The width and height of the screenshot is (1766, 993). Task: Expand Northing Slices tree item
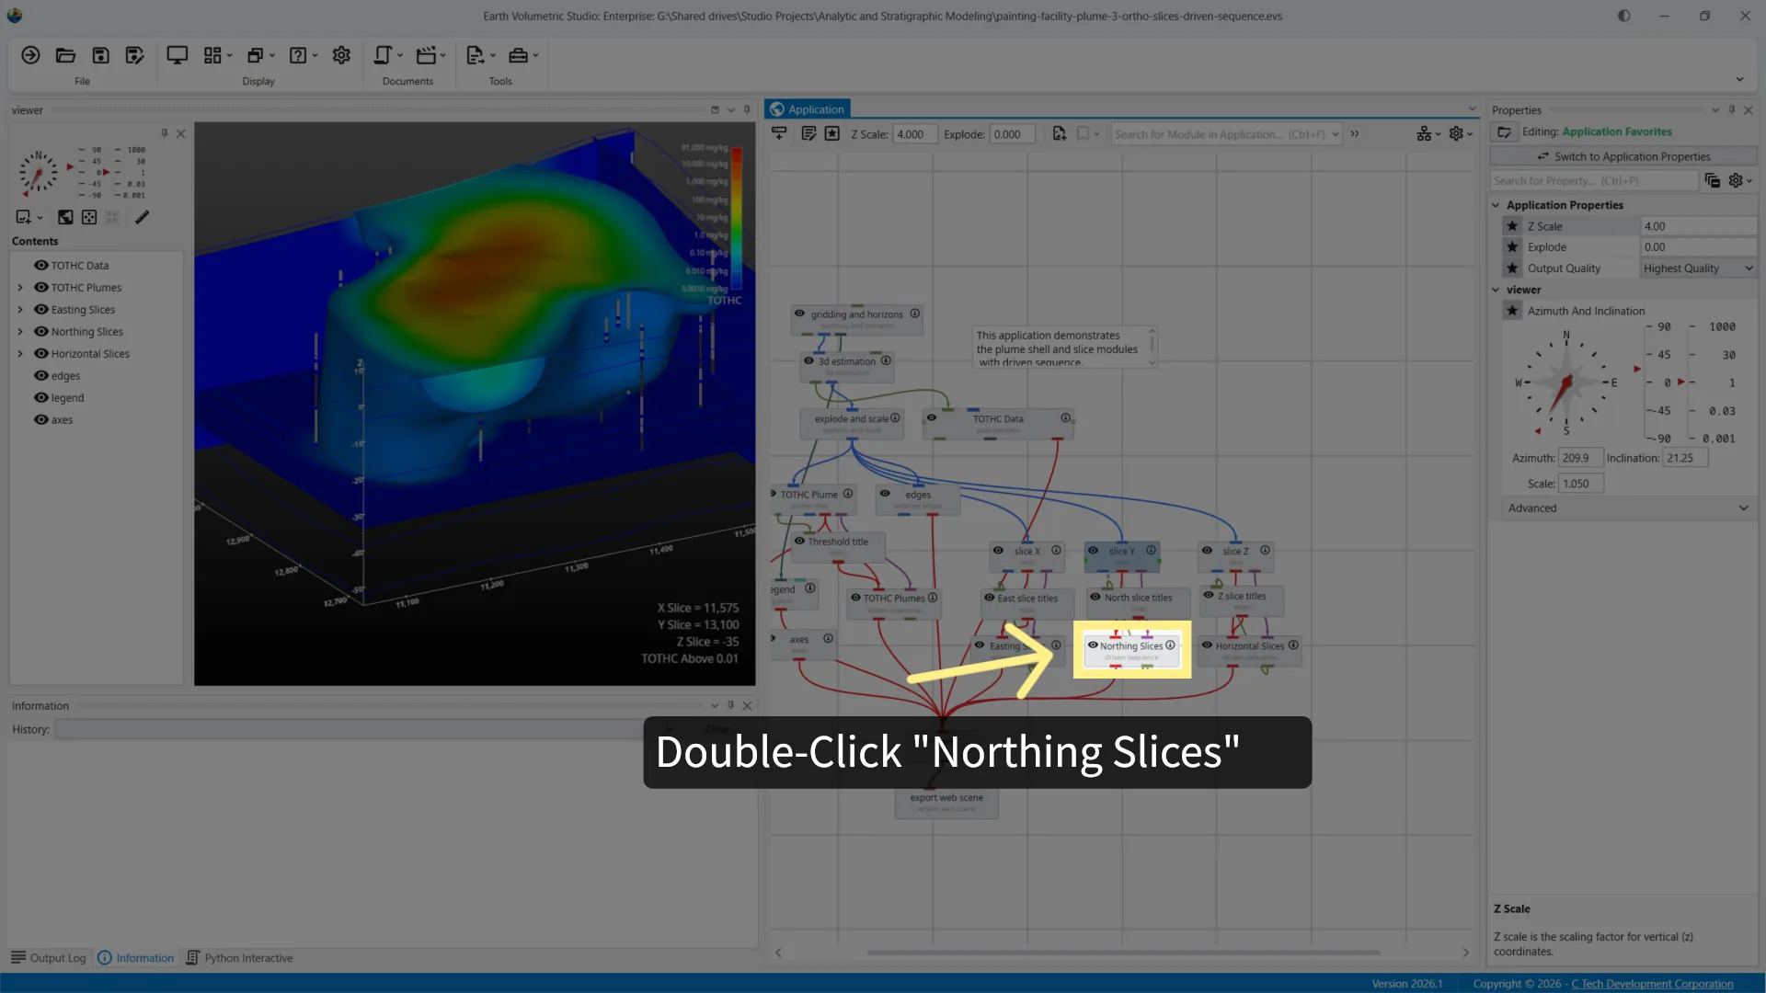20,331
